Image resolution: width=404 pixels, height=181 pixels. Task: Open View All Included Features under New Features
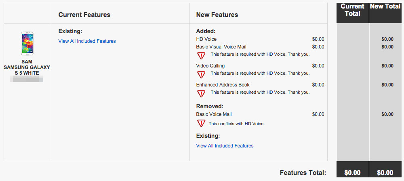[225, 146]
